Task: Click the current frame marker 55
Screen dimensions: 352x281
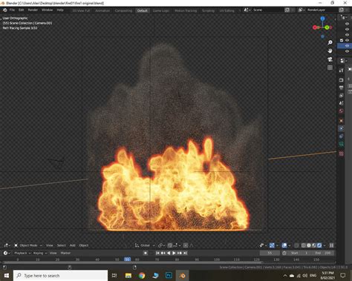Action: point(127,259)
